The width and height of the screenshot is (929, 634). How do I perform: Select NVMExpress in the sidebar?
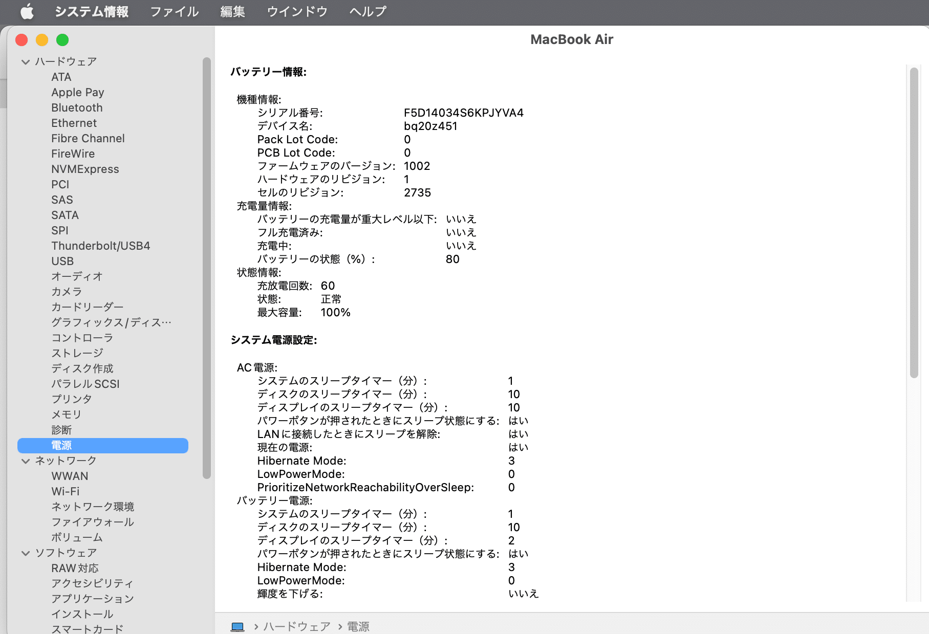[x=85, y=169]
